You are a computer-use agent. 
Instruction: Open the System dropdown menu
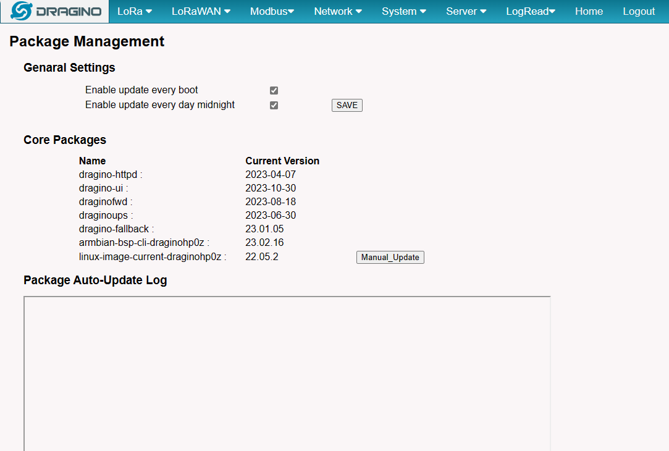tap(403, 12)
